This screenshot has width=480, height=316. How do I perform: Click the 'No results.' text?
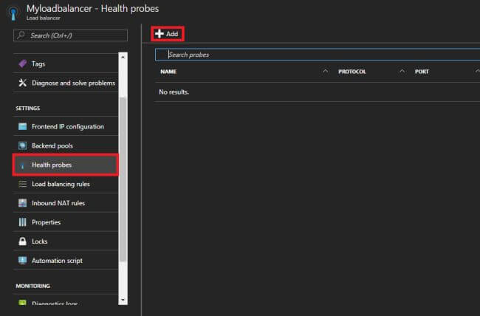[x=174, y=92]
